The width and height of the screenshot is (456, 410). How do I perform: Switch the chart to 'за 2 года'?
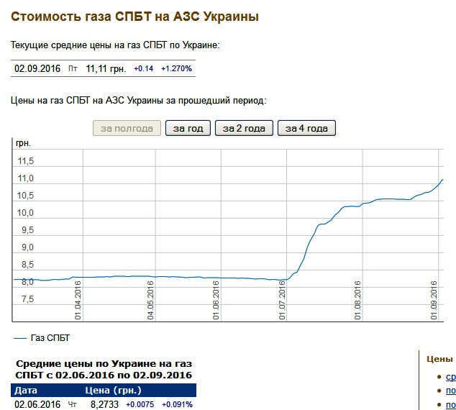click(x=245, y=129)
